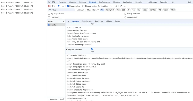Image resolution: width=193 pixels, height=101 pixels.
Task: Open the network search magnifier
Action: [x=63, y=6]
